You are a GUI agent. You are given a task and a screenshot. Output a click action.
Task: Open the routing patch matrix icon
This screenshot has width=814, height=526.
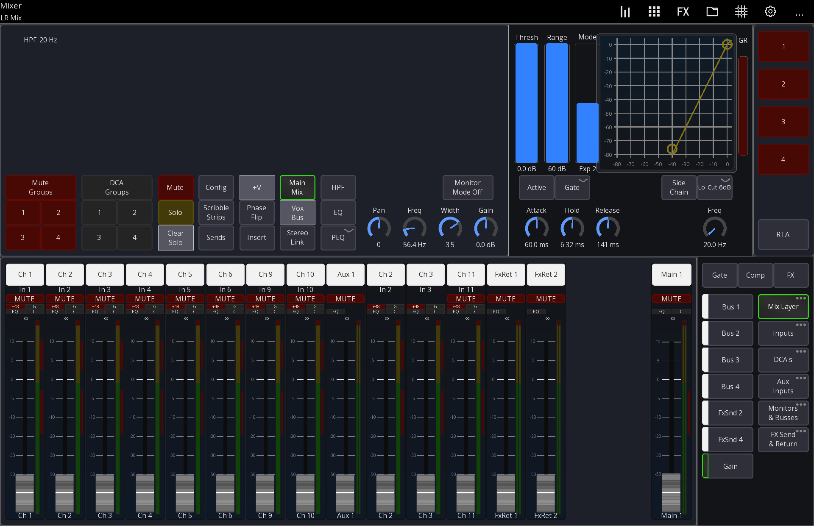(x=741, y=11)
